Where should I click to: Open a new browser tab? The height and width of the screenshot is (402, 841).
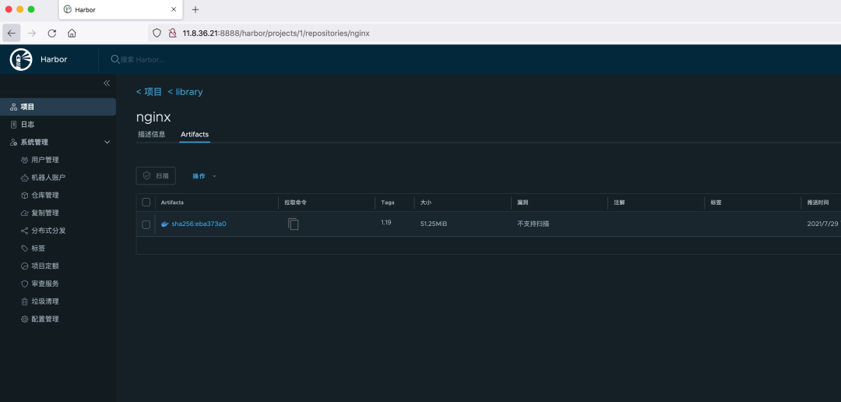pos(195,9)
